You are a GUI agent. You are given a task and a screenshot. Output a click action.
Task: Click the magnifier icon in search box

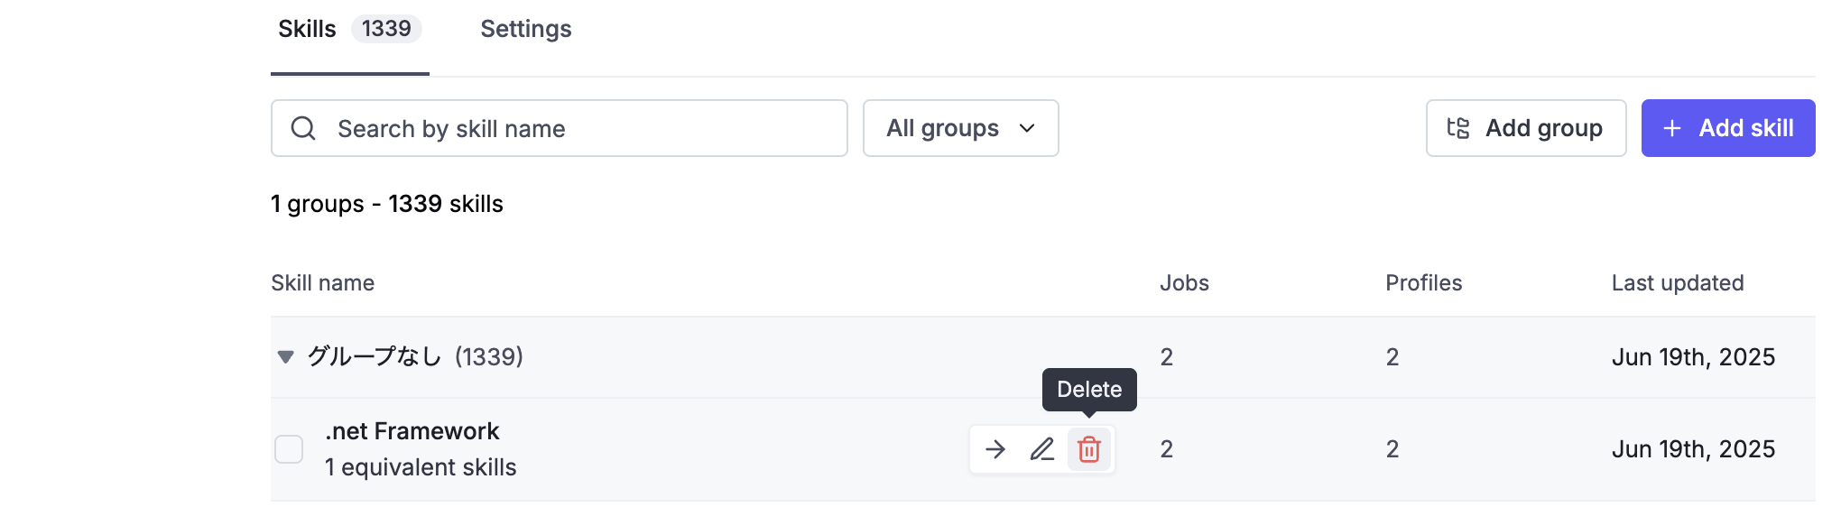click(303, 128)
